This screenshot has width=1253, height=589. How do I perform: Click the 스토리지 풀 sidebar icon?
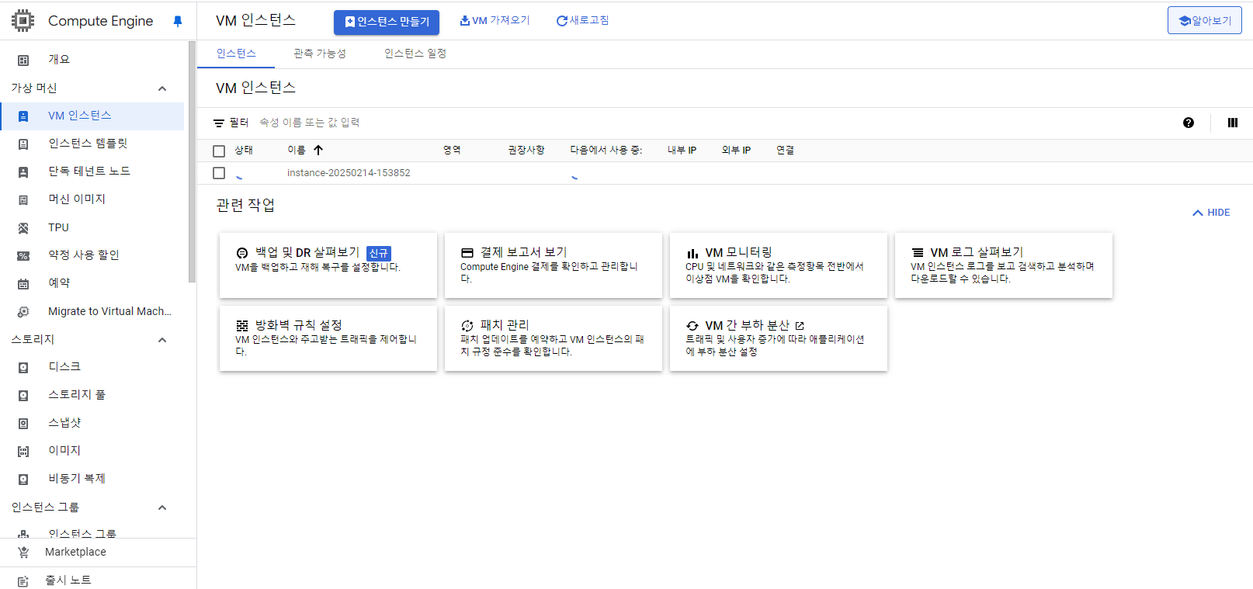[23, 396]
